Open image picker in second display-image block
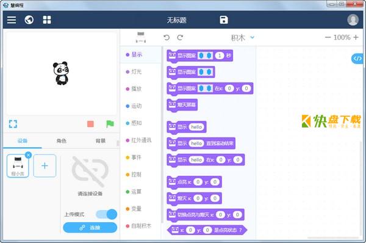This screenshot has width=366, height=243. pyautogui.click(x=205, y=72)
